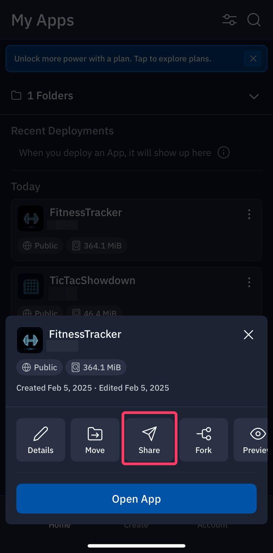Open TicTacShowdown three-dot options menu
The height and width of the screenshot is (553, 273).
tap(249, 282)
